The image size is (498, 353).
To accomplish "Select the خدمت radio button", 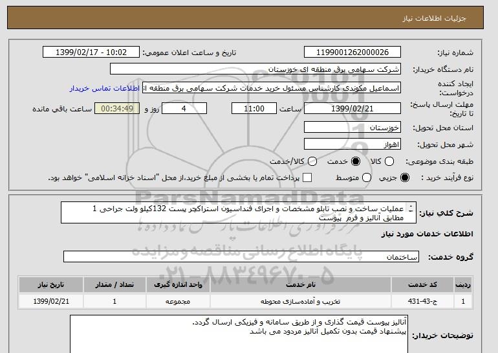I will 356,161.
